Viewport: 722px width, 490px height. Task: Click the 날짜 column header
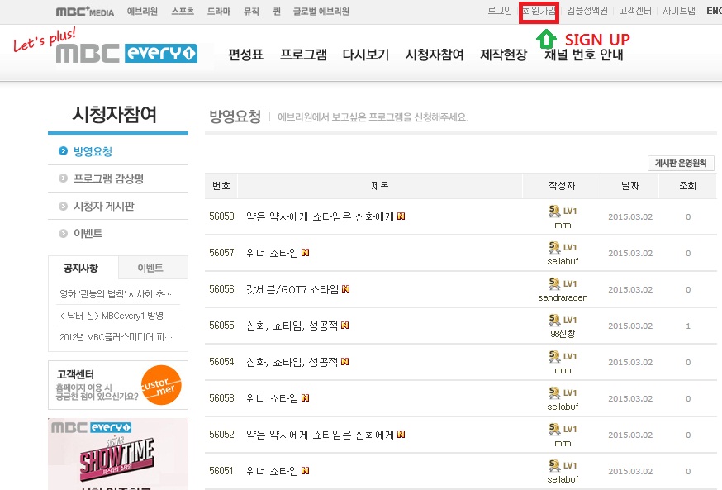[x=630, y=186]
